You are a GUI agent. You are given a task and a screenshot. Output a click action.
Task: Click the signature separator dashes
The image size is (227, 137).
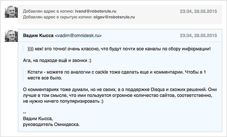click(25, 113)
